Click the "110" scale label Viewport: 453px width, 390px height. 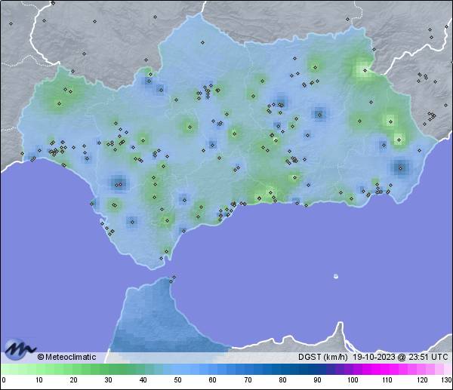(387, 379)
